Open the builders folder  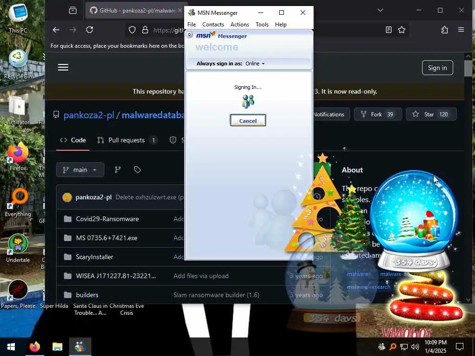87,295
